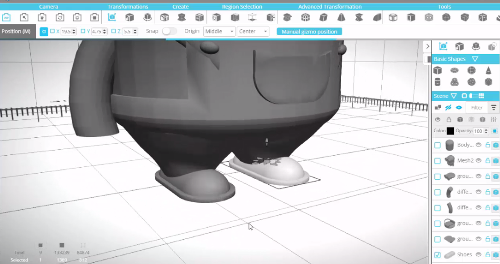Image resolution: width=500 pixels, height=264 pixels.
Task: Open the middle Create group tool
Action: pyautogui.click(x=182, y=17)
